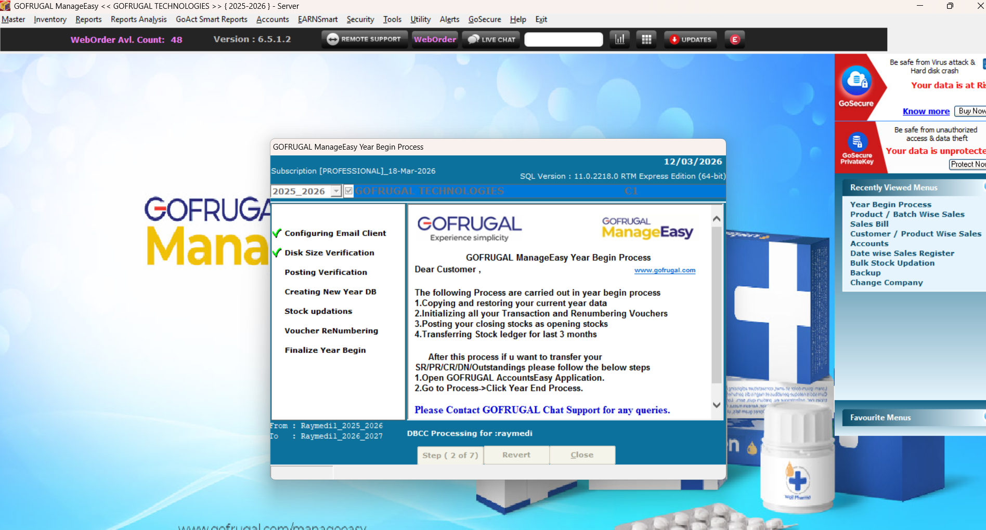Open the www.gofrugal.com link
The image size is (986, 530).
click(x=665, y=270)
